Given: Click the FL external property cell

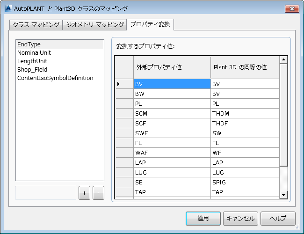Looking at the screenshot, I should coord(172,143).
